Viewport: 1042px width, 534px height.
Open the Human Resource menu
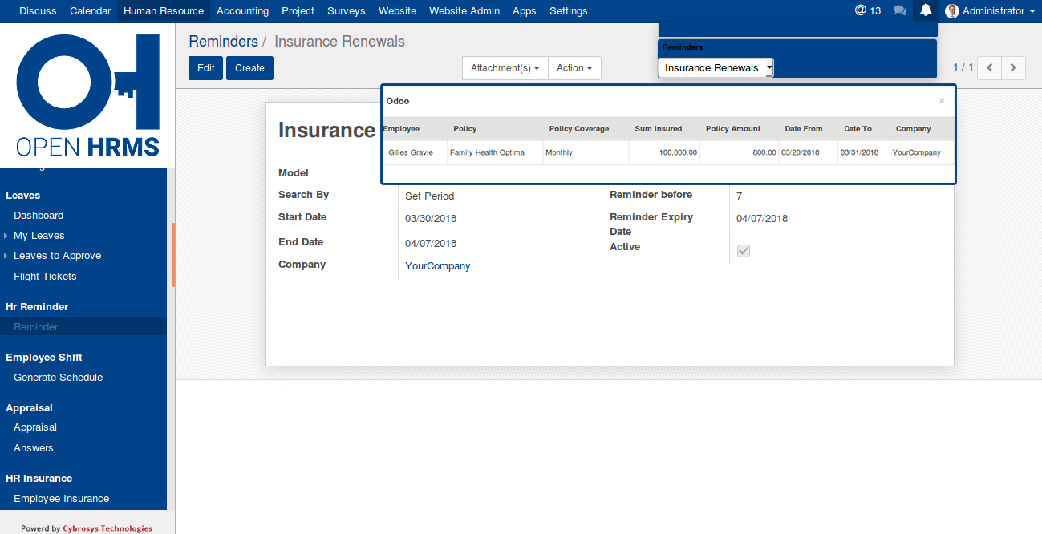click(x=164, y=10)
